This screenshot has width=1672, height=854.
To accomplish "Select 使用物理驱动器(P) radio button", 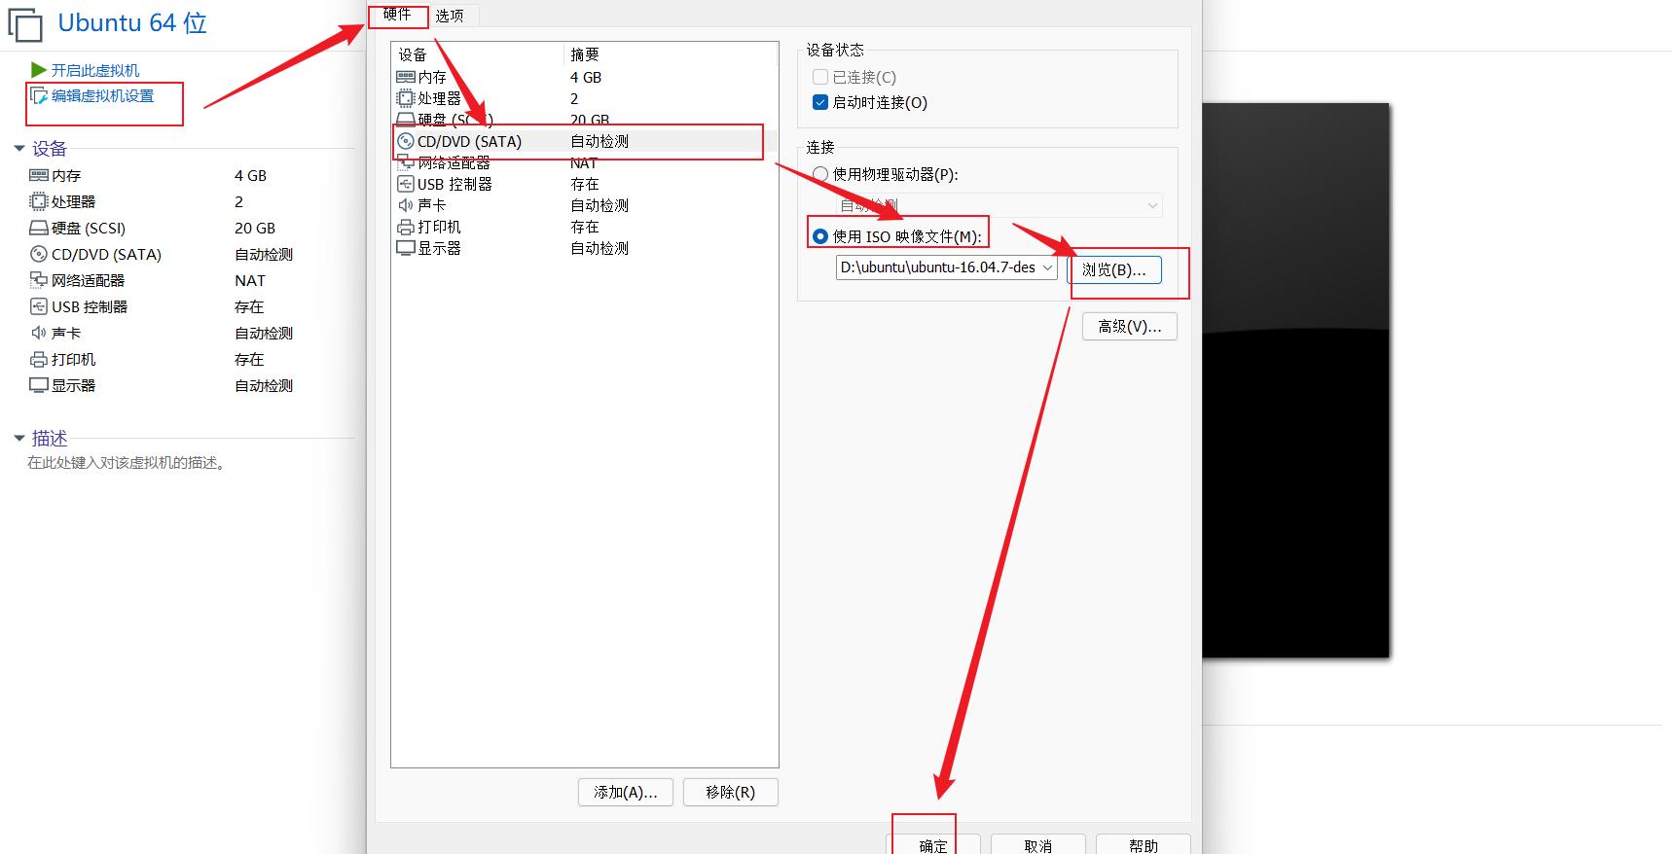I will click(x=820, y=174).
